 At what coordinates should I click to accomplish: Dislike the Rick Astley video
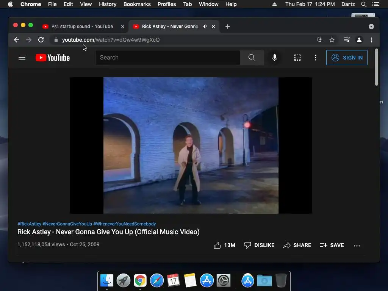pos(259,245)
